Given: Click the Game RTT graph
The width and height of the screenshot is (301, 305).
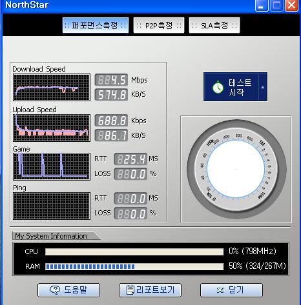Looking at the screenshot, I should click(52, 166).
